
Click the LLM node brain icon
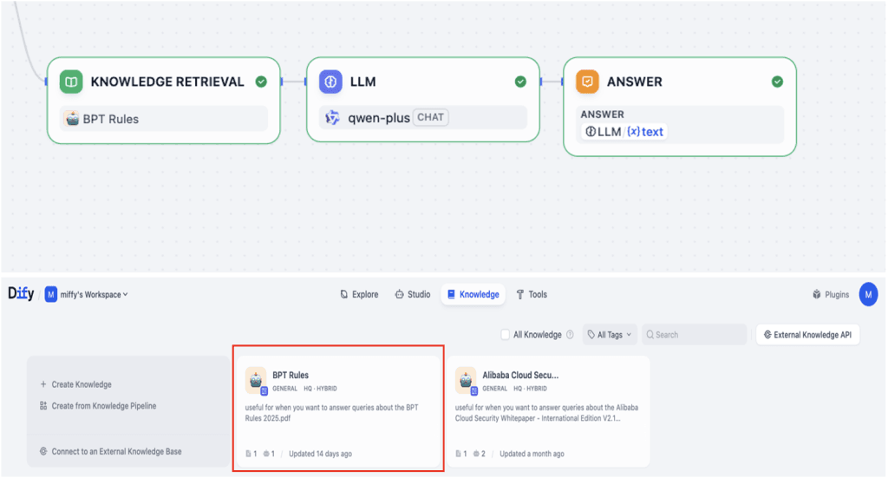(x=330, y=82)
